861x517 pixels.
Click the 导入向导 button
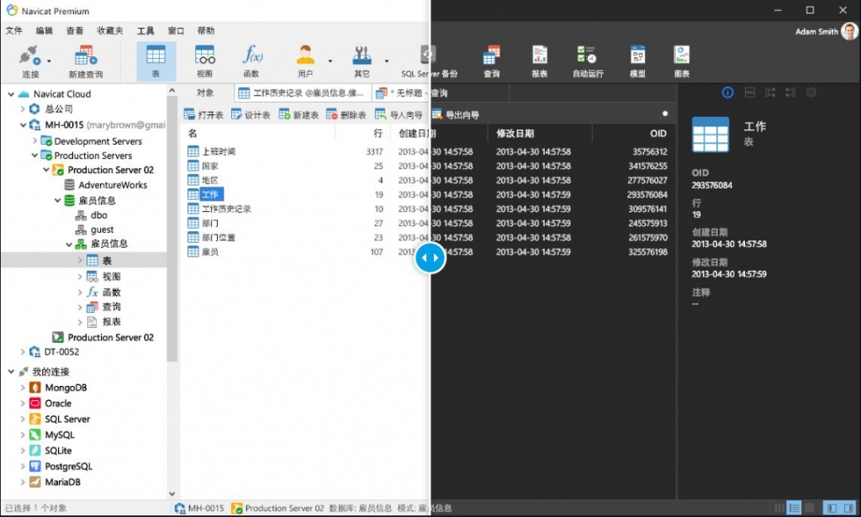[399, 114]
